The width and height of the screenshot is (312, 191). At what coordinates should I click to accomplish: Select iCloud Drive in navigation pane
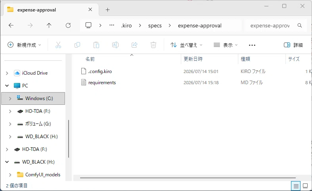tap(35, 73)
